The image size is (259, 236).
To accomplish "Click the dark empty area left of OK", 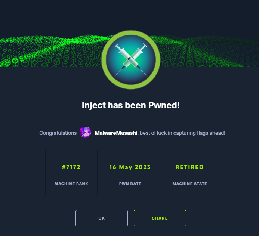I will pyautogui.click(x=37, y=218).
